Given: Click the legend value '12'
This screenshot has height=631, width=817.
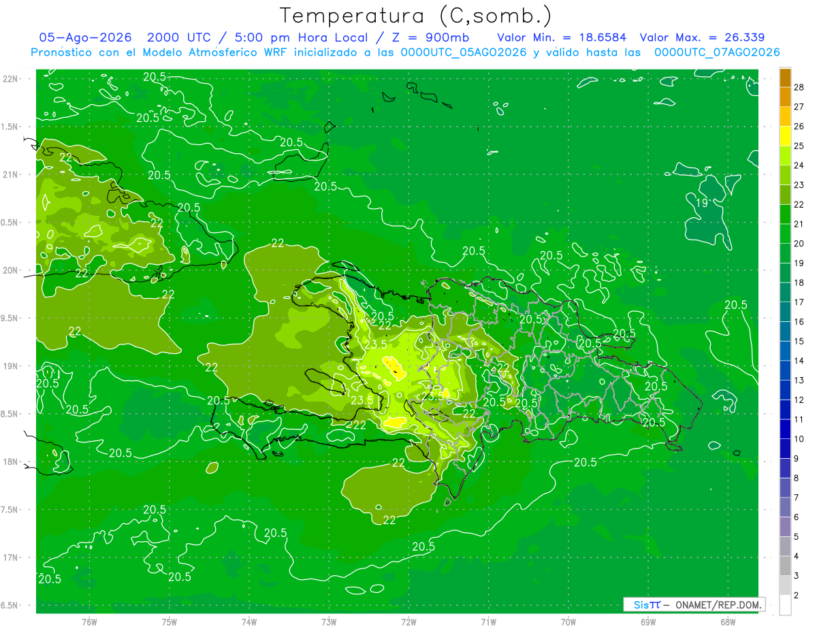Looking at the screenshot, I should click(x=799, y=400).
